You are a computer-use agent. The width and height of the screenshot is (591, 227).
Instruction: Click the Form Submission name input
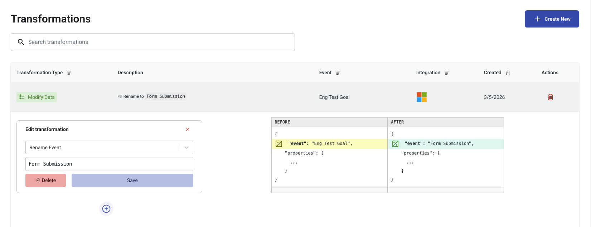click(109, 164)
